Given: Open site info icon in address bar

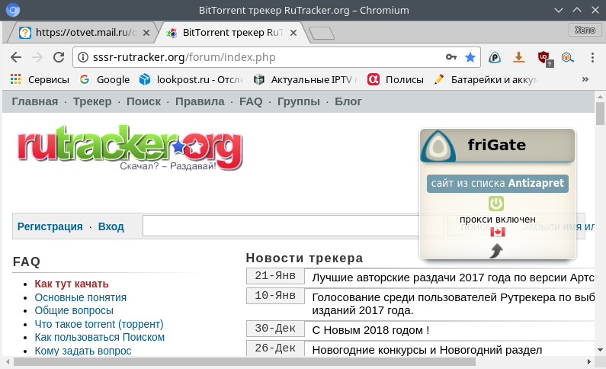Looking at the screenshot, I should point(83,58).
